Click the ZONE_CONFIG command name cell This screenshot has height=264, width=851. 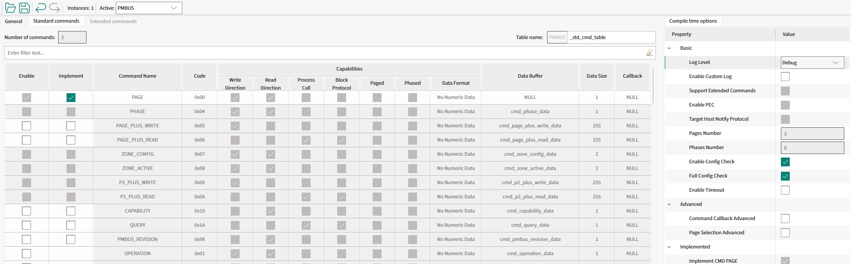[138, 154]
